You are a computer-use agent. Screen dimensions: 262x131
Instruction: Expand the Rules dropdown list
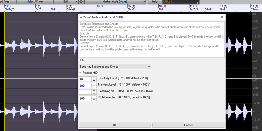pyautogui.click(x=115, y=67)
